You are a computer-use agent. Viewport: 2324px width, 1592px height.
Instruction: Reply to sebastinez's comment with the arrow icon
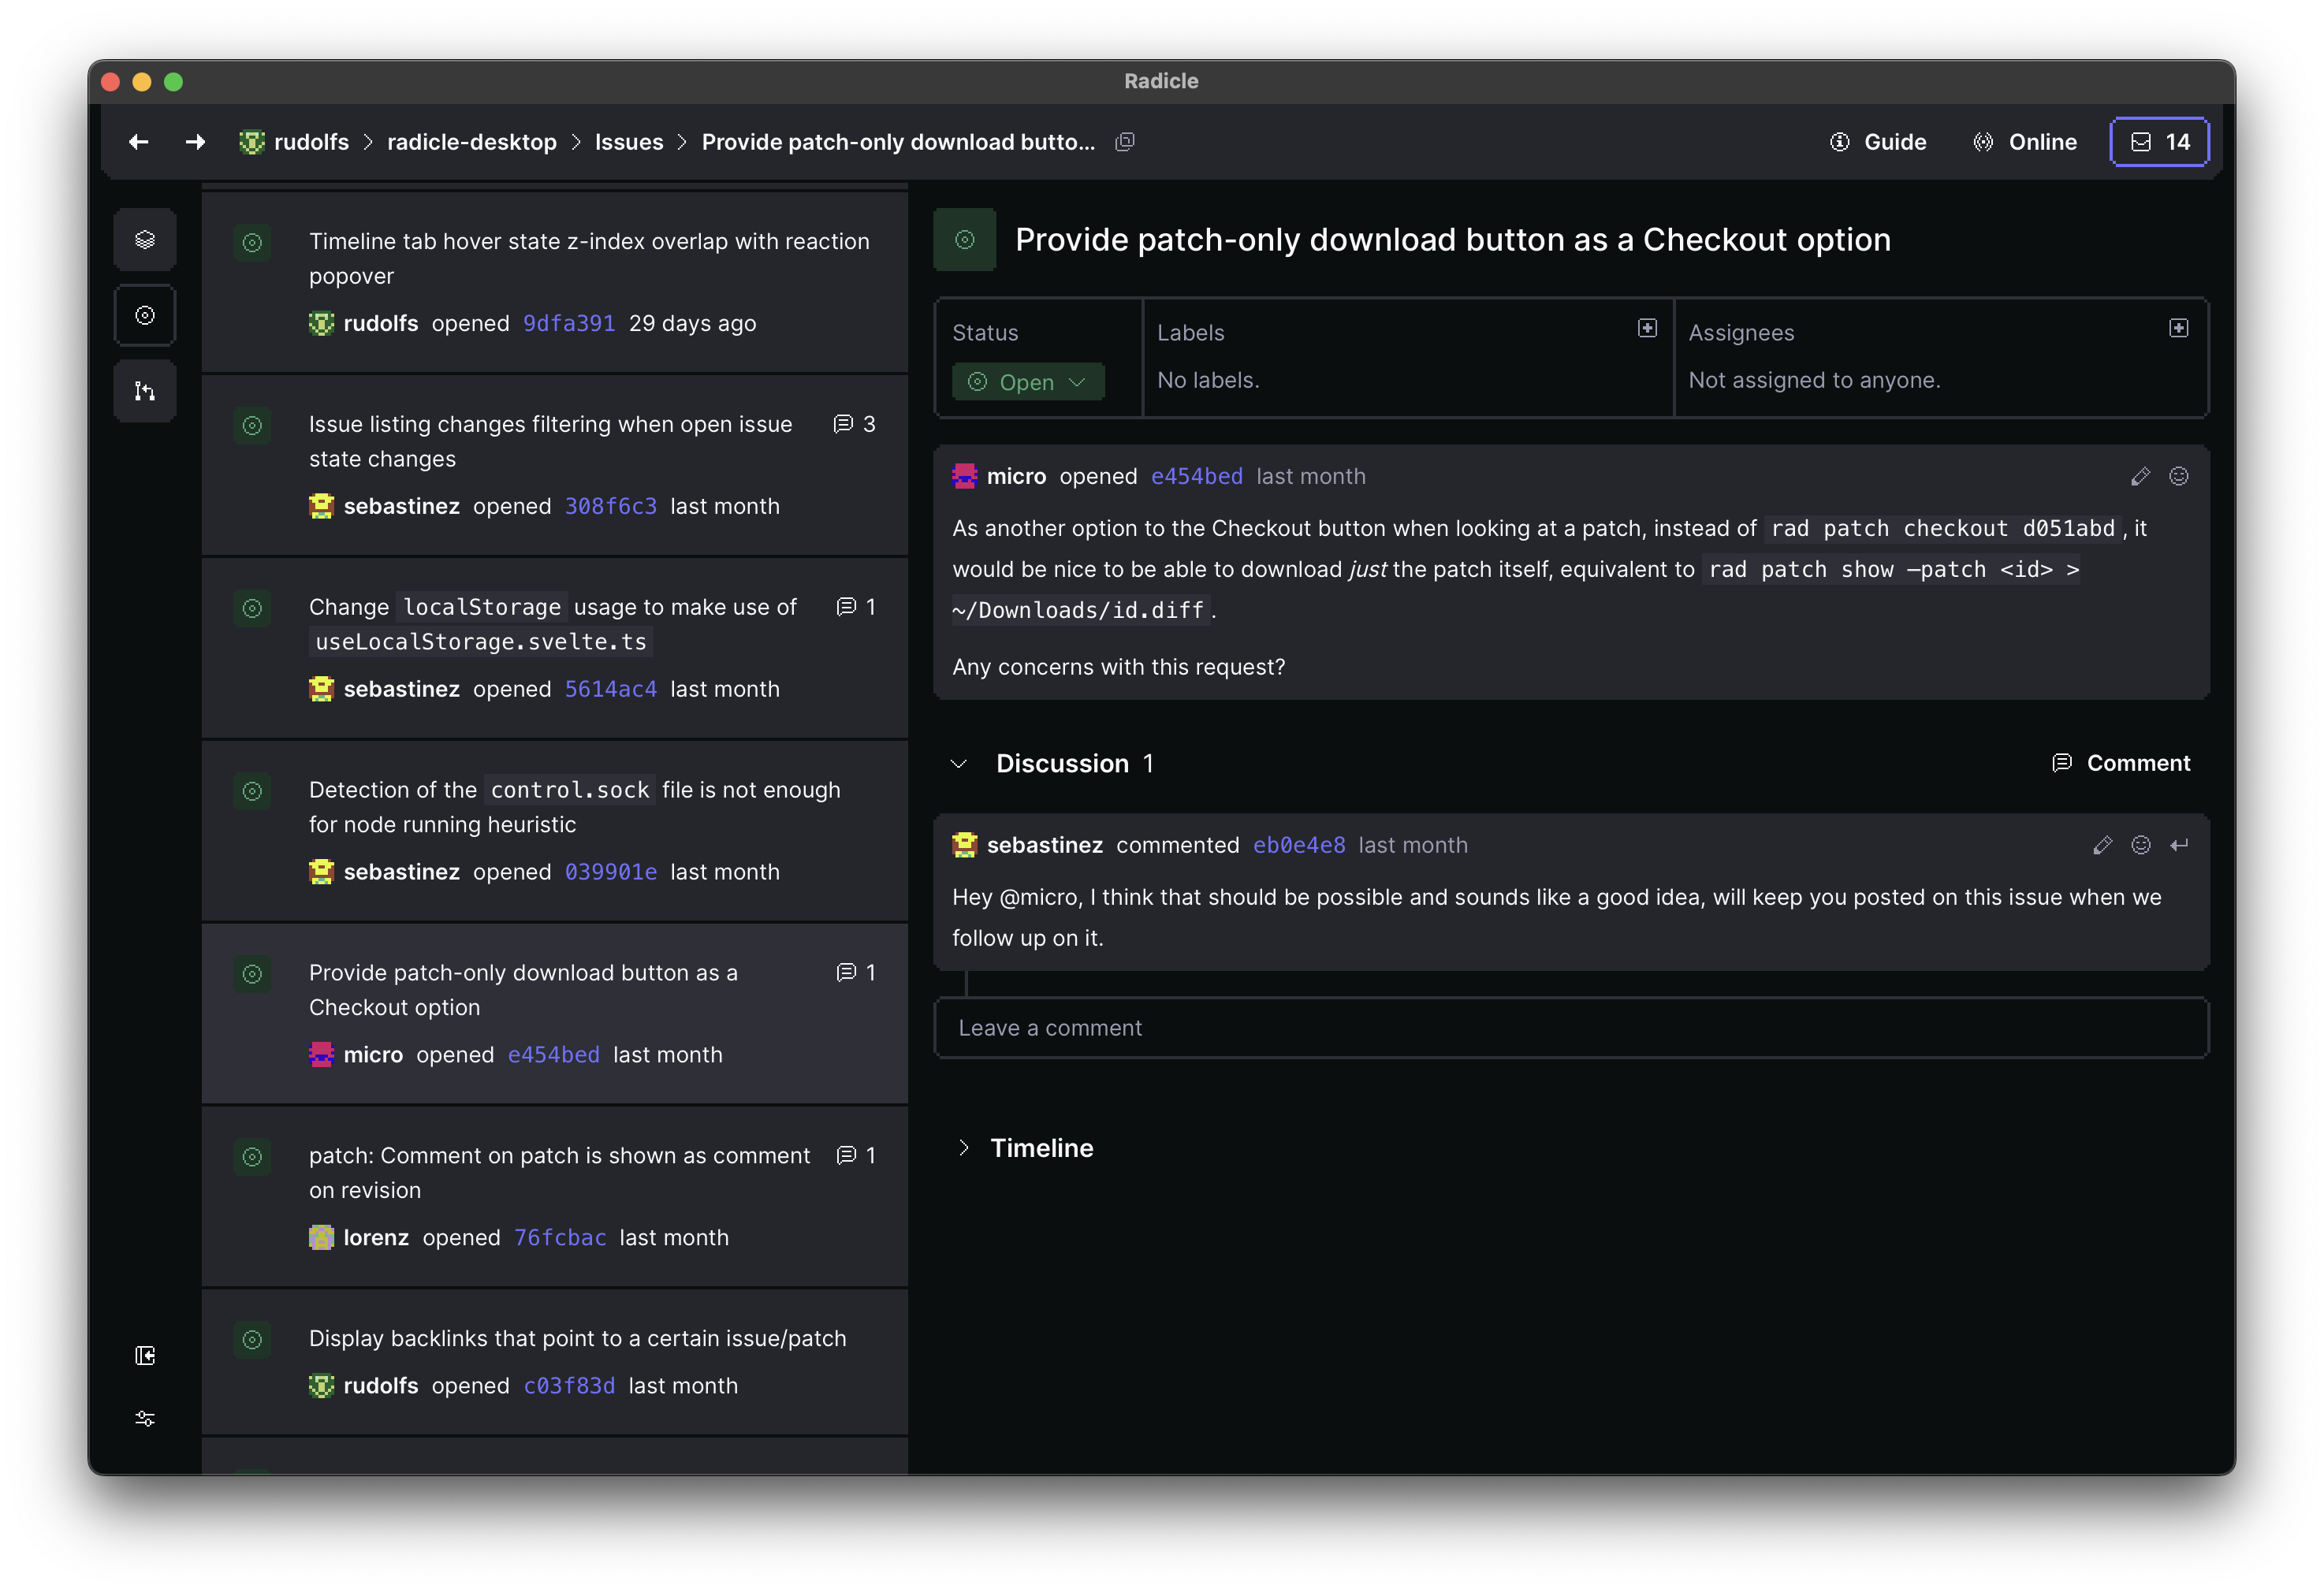(2179, 845)
